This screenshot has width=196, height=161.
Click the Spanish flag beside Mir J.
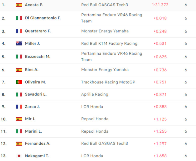tap(19, 119)
